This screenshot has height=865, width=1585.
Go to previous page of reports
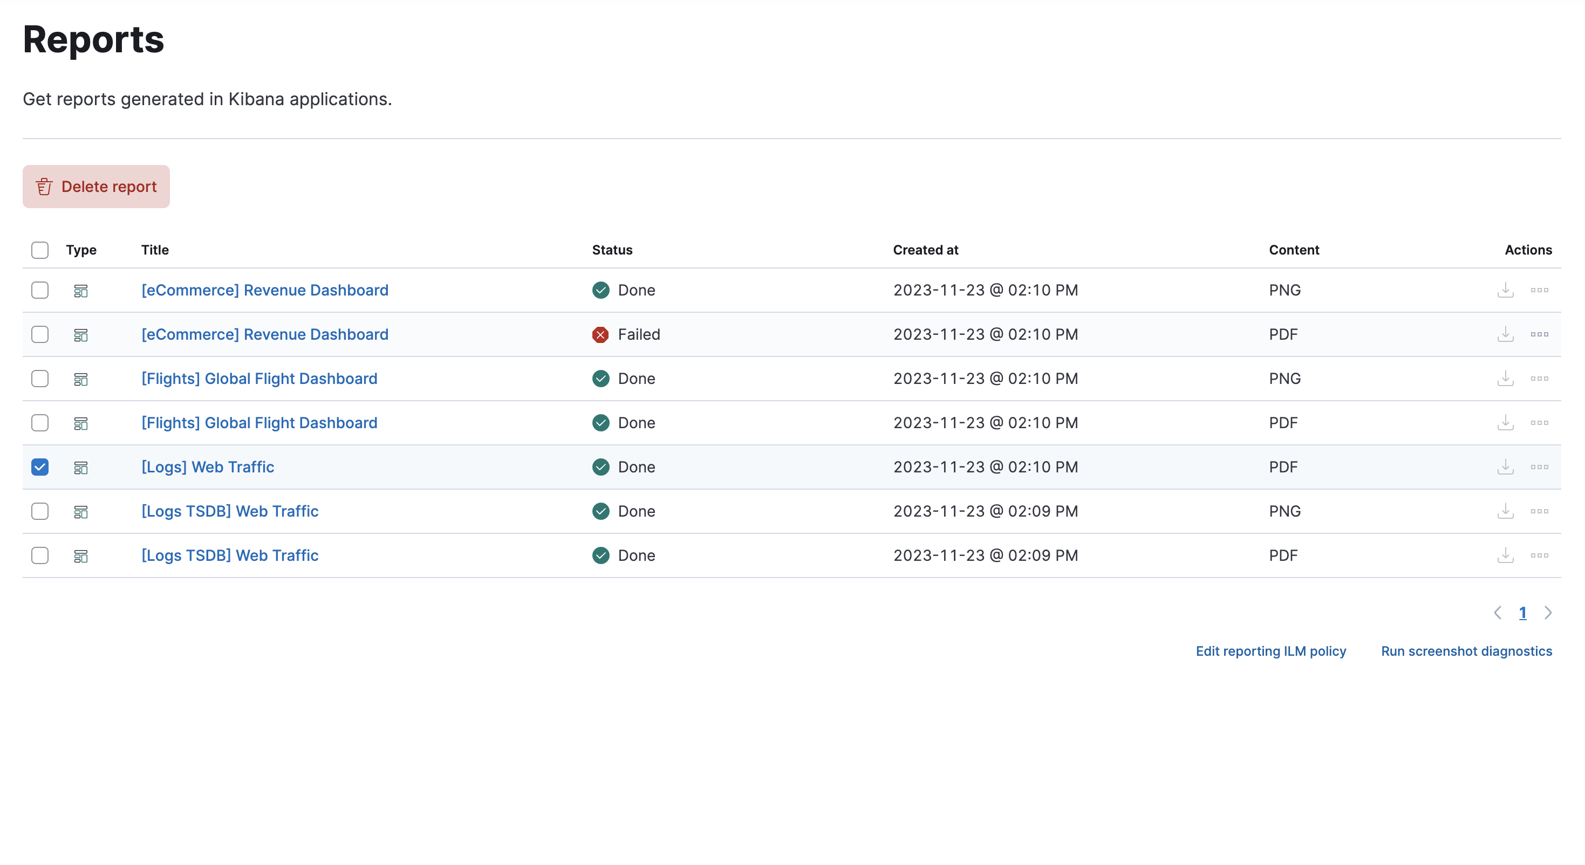point(1498,613)
